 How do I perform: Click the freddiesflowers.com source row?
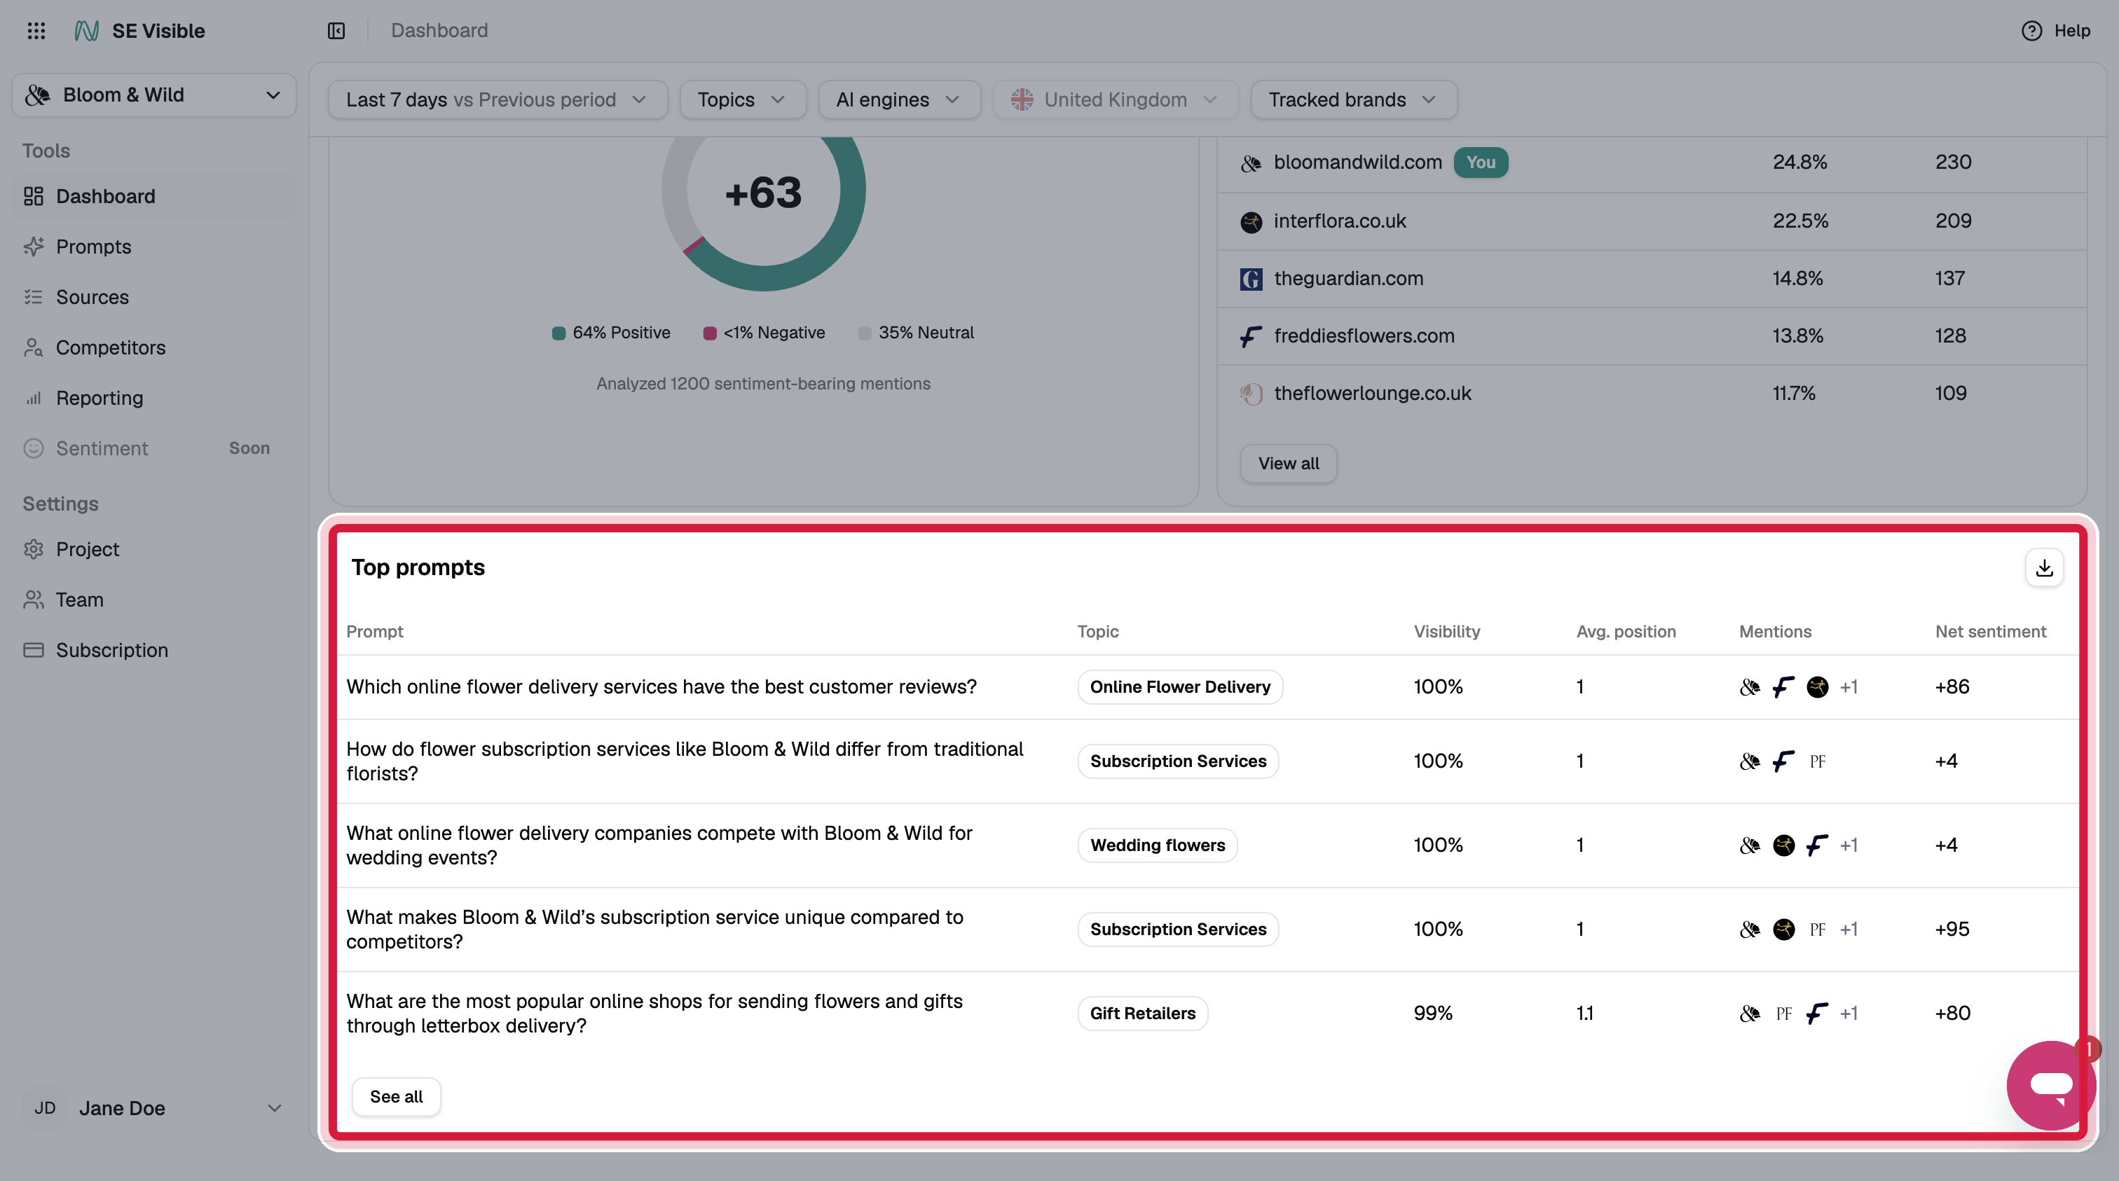click(1652, 336)
